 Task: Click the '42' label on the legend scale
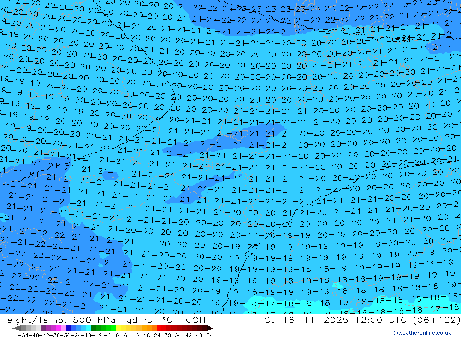coord(189,335)
